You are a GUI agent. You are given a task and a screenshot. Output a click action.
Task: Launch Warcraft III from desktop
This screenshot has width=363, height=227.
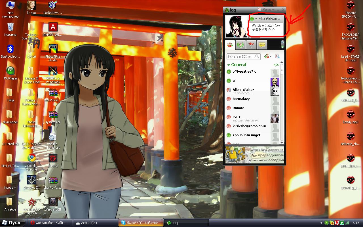click(53, 204)
